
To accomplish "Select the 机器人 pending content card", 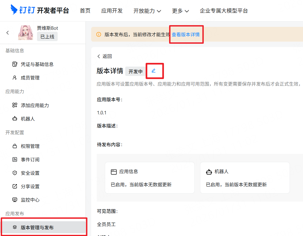I will pos(245,178).
